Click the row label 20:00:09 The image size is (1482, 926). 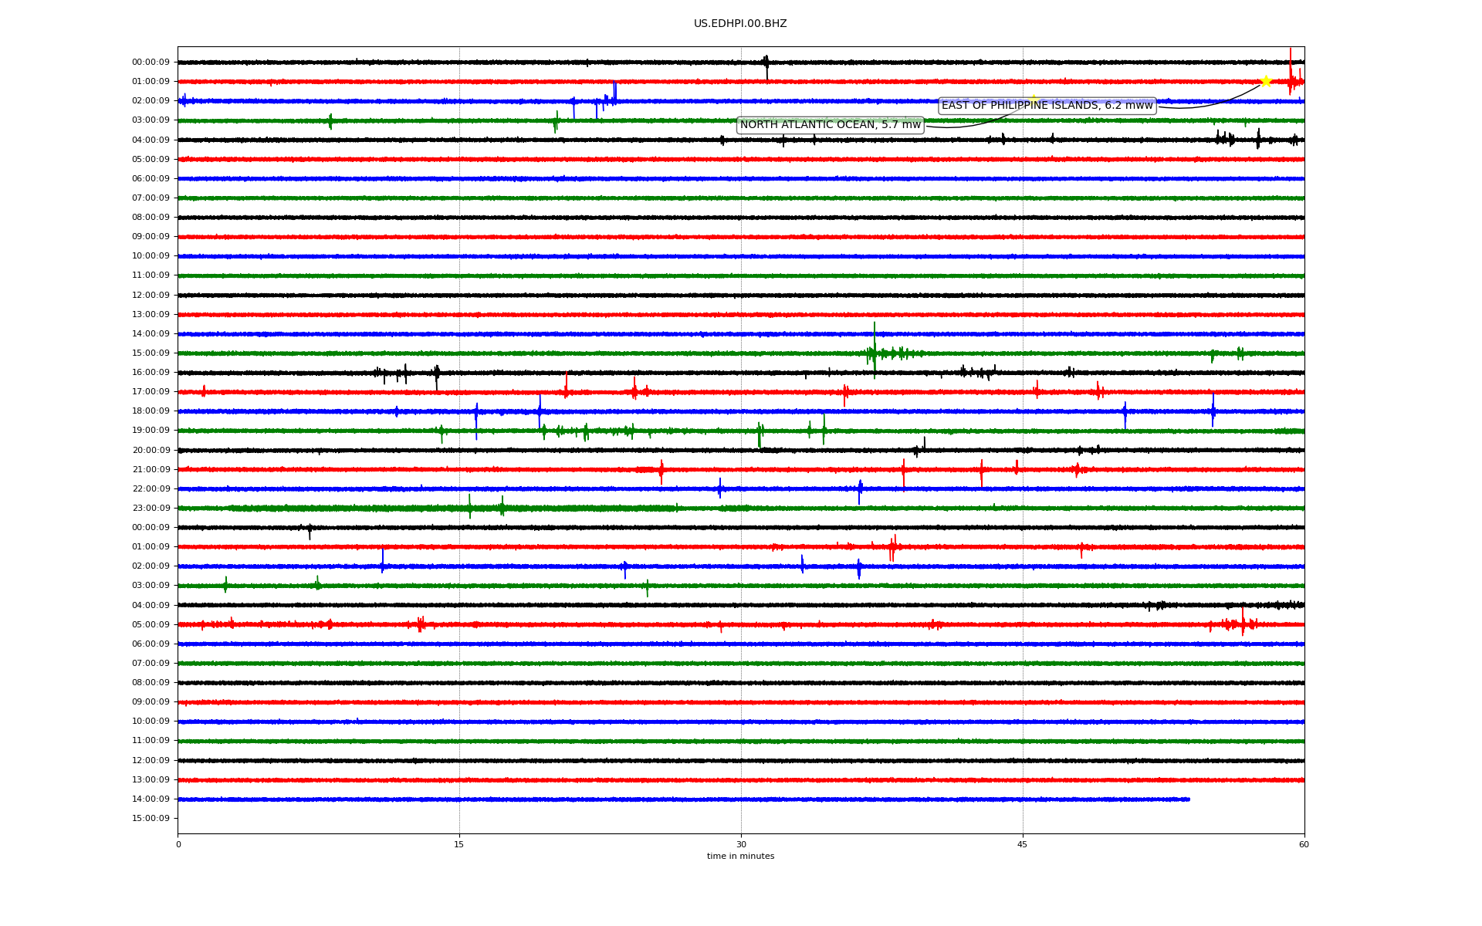[151, 451]
